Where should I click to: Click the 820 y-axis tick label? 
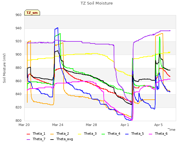(x=18, y=108)
